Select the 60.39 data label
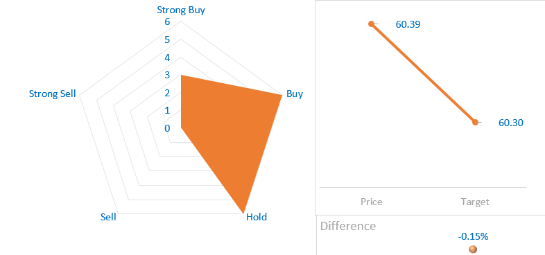This screenshot has width=545, height=255. click(x=408, y=25)
